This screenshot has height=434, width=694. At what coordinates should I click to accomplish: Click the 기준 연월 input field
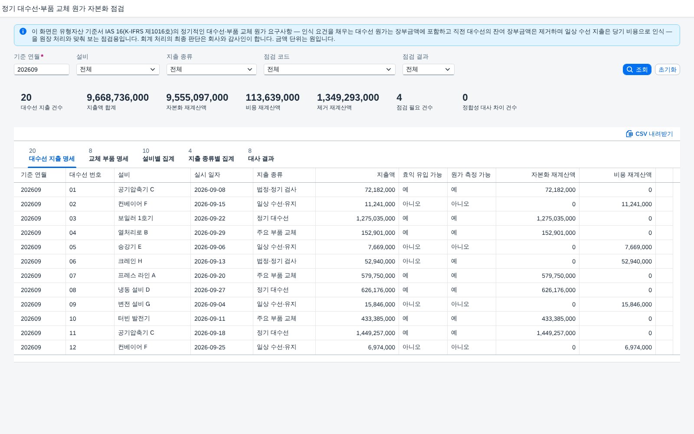pos(42,69)
